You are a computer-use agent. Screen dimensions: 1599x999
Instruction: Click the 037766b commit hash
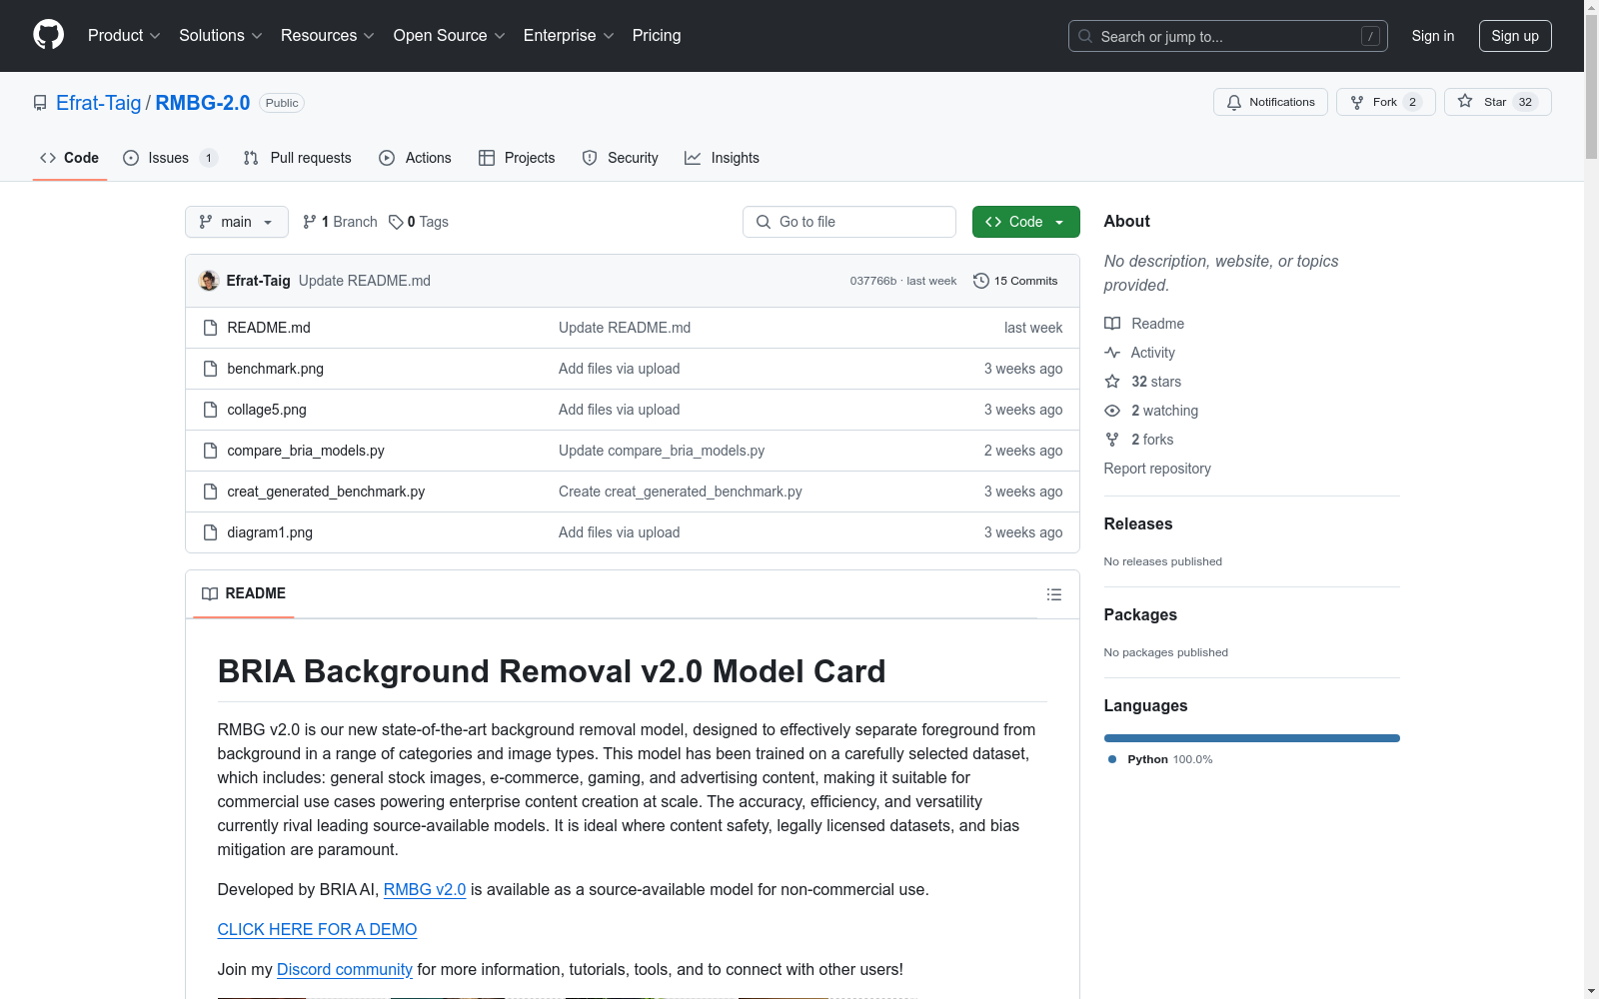[873, 281]
